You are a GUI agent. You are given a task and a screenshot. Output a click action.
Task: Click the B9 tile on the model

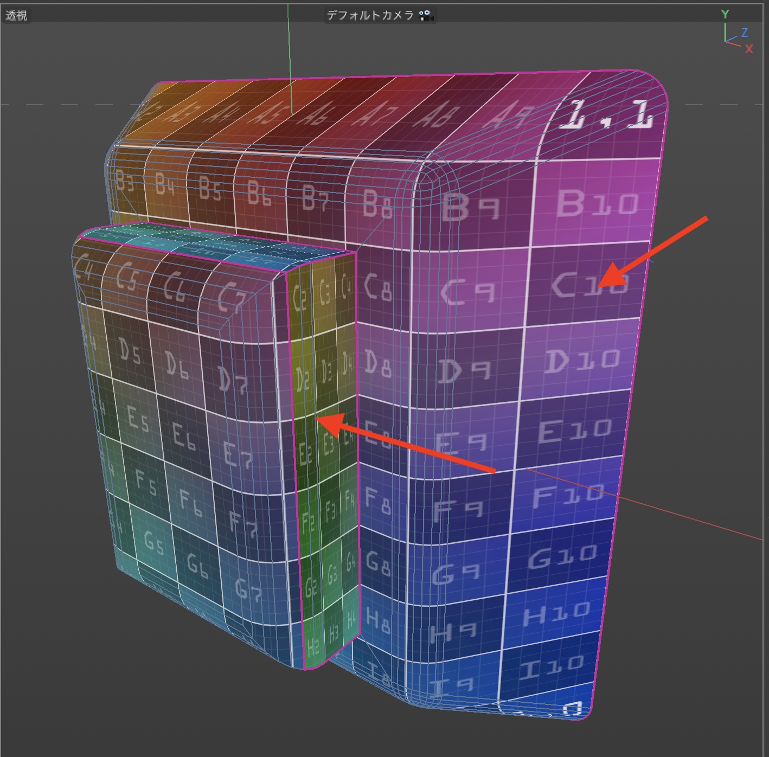tap(470, 207)
